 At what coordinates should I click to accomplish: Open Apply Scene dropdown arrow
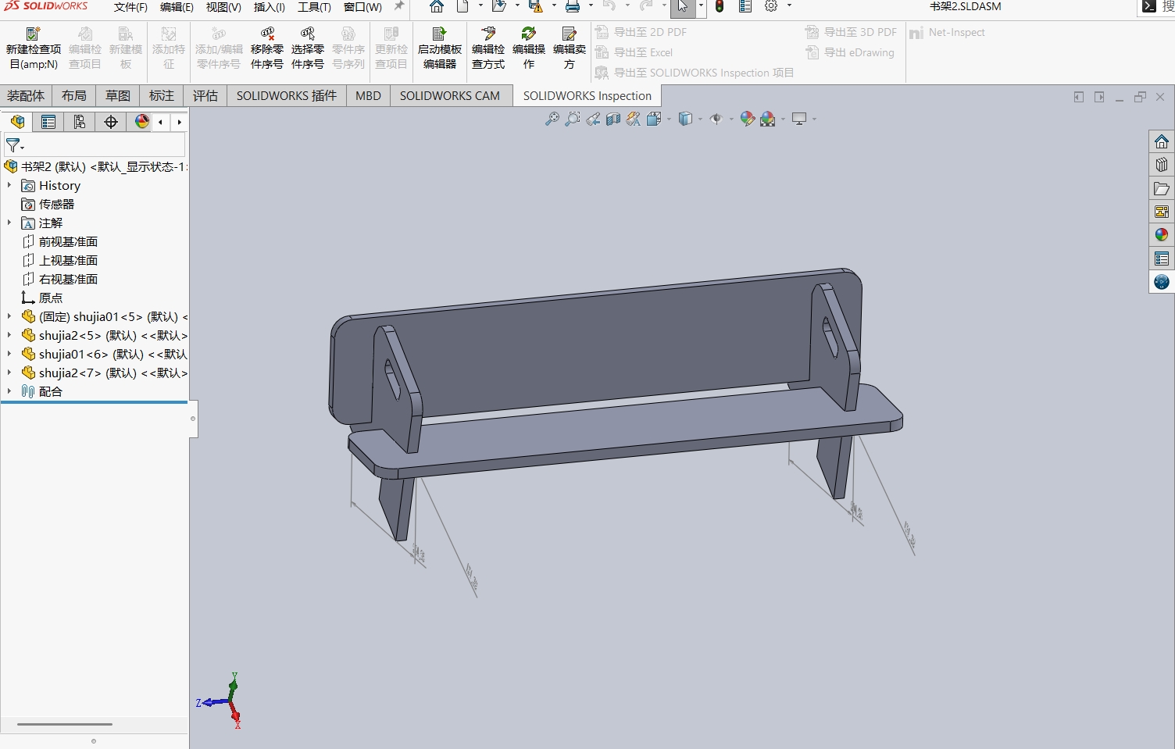click(783, 119)
